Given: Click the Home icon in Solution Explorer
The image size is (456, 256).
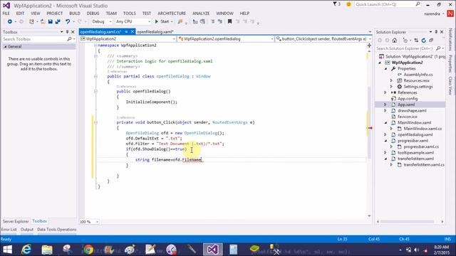Looking at the screenshot, I should point(394,41).
